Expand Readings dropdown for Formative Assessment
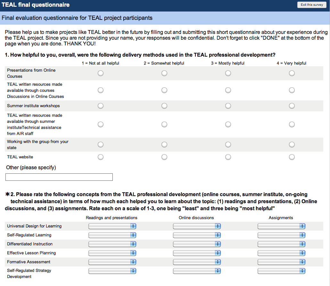Image resolution: width=330 pixels, height=286 pixels. [112, 262]
